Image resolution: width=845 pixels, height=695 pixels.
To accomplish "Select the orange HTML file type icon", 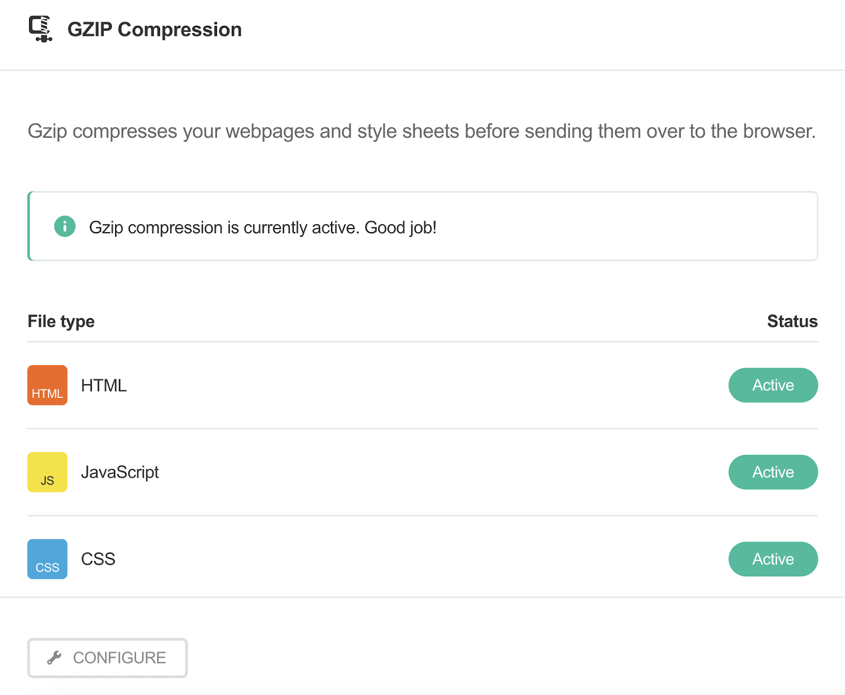I will [x=47, y=385].
